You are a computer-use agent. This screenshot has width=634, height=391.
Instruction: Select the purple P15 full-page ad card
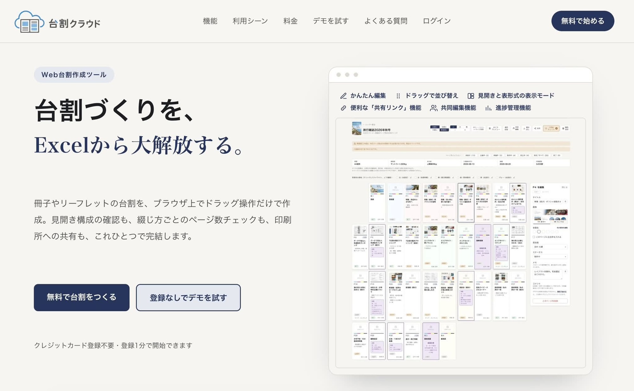(x=482, y=247)
